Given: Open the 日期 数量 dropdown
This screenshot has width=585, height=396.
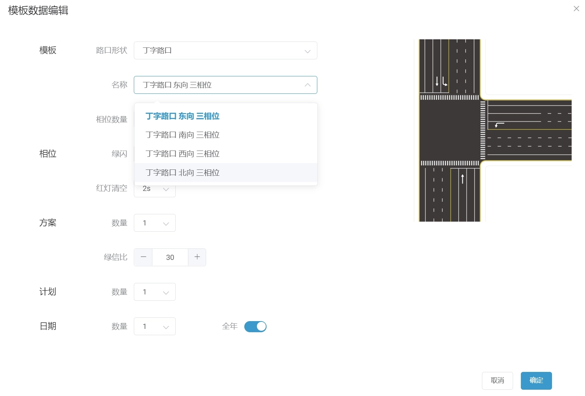Looking at the screenshot, I should 155,326.
